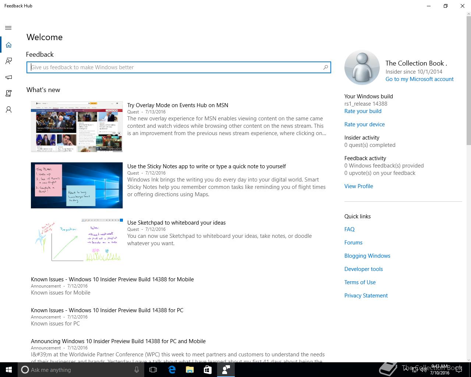Screen dimensions: 471x377
Task: Open Use Sketchpad to whiteboard your ideas title
Action: pos(176,223)
